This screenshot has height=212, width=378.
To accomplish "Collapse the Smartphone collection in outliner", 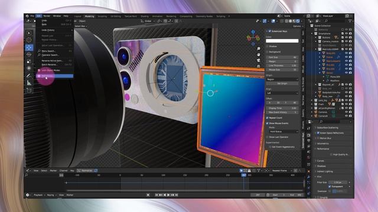I will tap(312, 34).
